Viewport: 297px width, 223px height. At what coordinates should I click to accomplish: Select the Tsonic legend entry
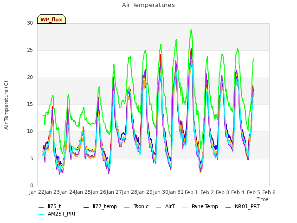click(136, 206)
